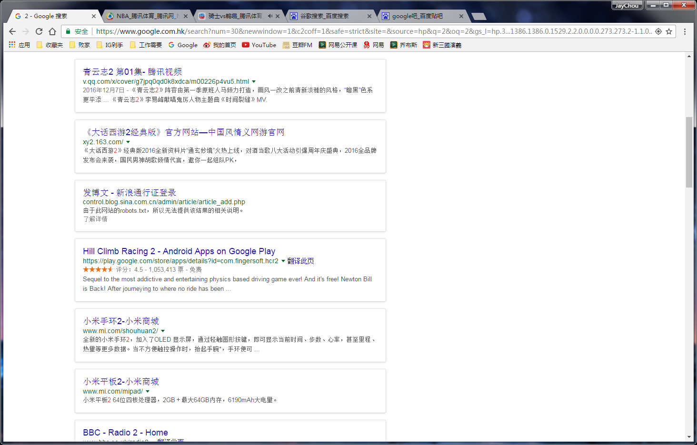Open the 青云志2 第01集 腾讯视频 result
This screenshot has height=445, width=697.
132,72
